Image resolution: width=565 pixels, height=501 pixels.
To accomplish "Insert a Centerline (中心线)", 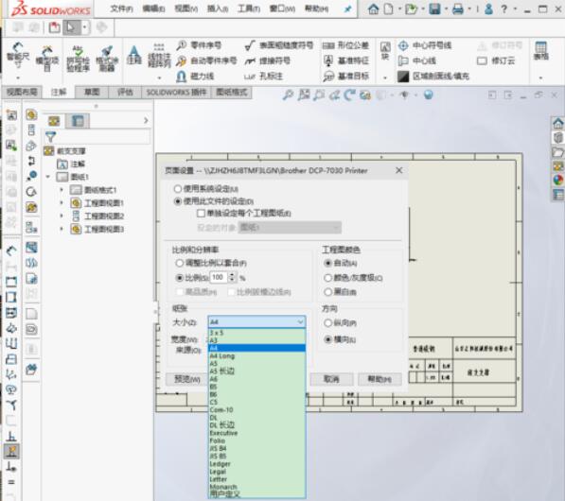I will [x=417, y=60].
